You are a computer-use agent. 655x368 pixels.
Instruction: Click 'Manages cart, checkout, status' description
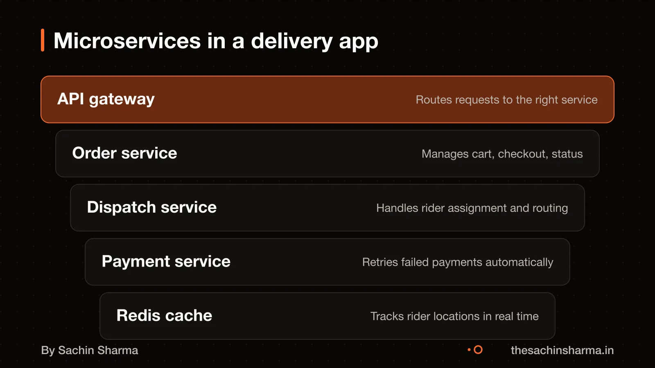click(502, 154)
